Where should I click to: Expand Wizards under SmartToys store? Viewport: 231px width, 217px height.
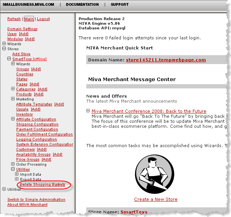pos(13,64)
